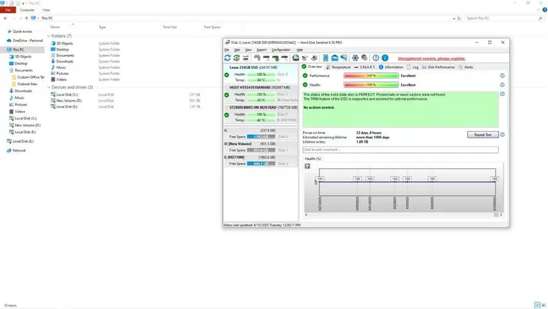Open configuration with the blue gear icon
This screenshot has width=548, height=309.
(x=355, y=58)
